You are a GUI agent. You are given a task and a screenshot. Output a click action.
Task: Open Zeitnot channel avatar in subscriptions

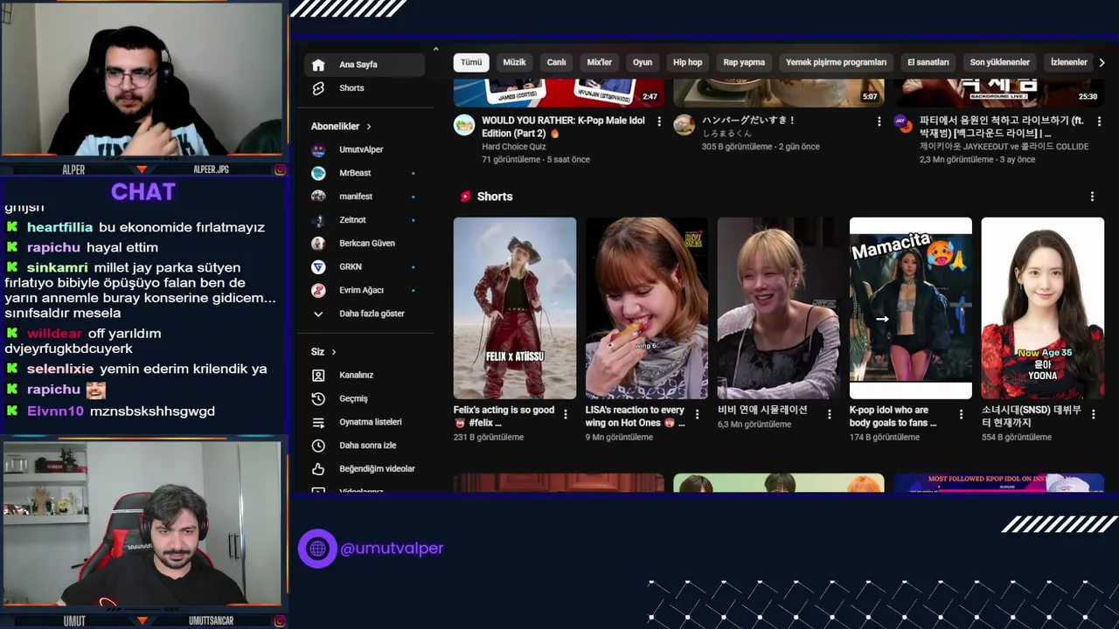click(318, 220)
